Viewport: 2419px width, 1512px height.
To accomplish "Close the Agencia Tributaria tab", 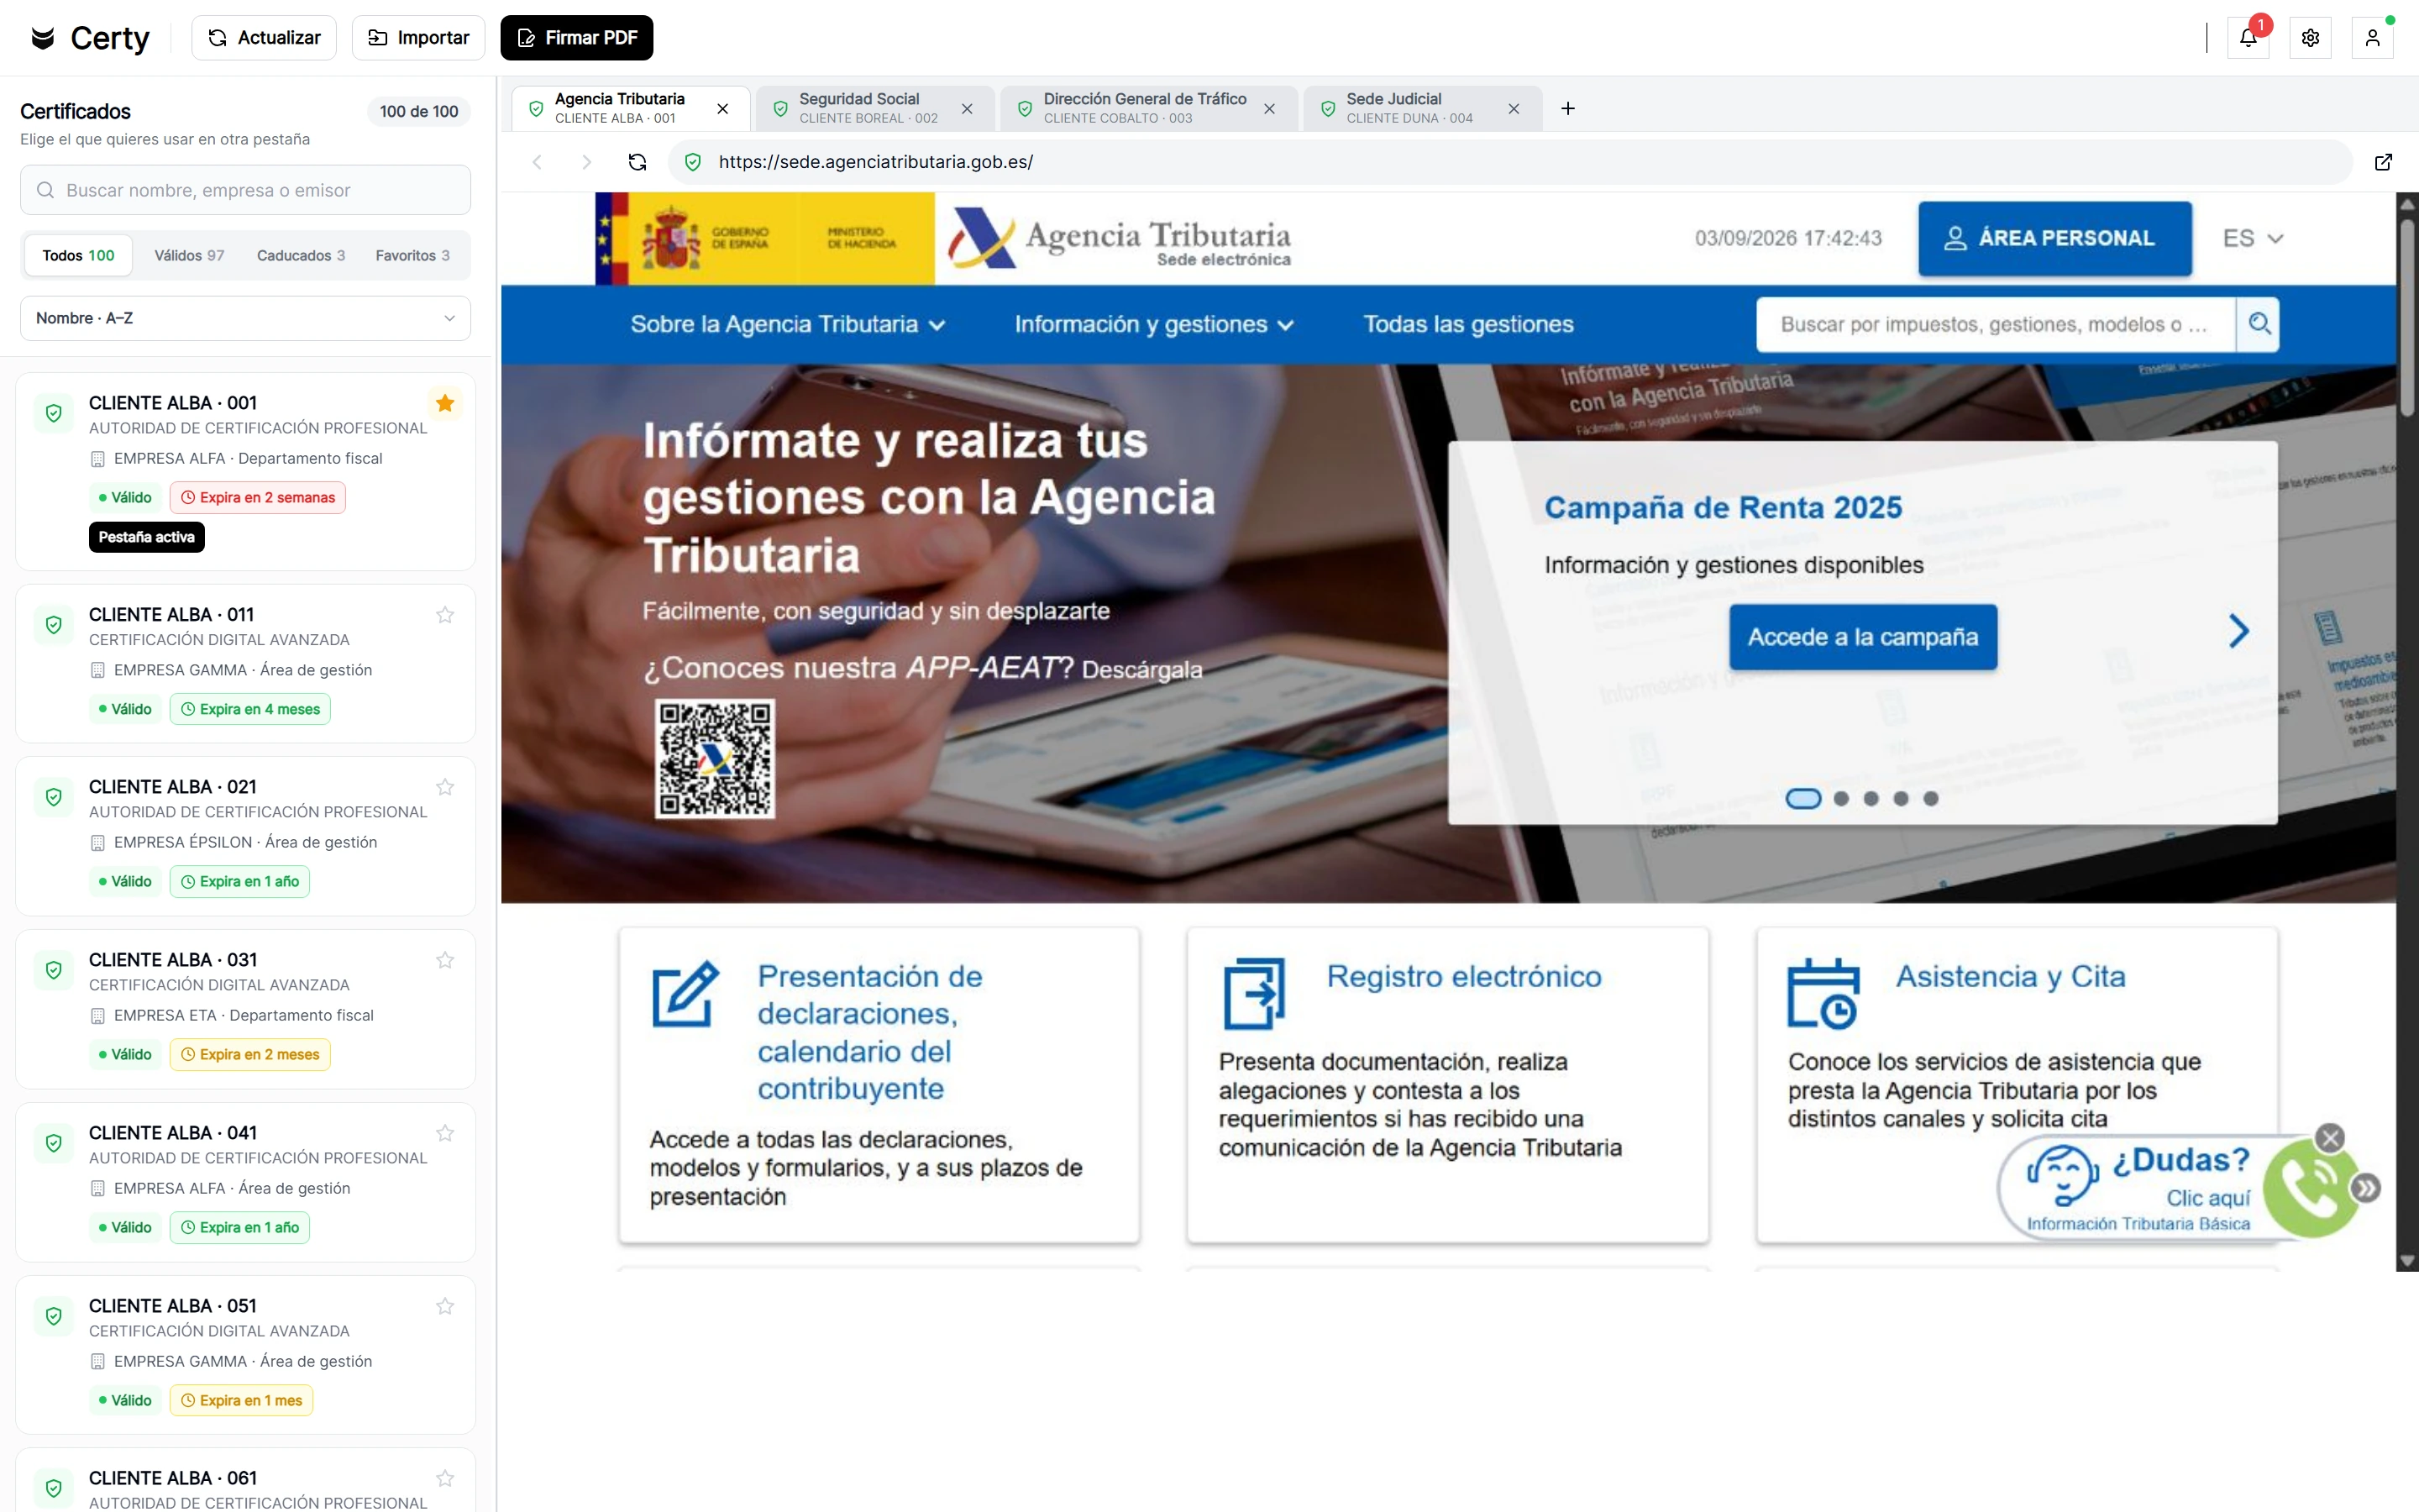I will [722, 108].
